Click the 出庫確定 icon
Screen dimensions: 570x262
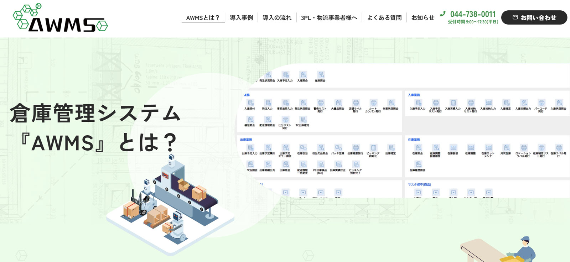[x=391, y=147]
